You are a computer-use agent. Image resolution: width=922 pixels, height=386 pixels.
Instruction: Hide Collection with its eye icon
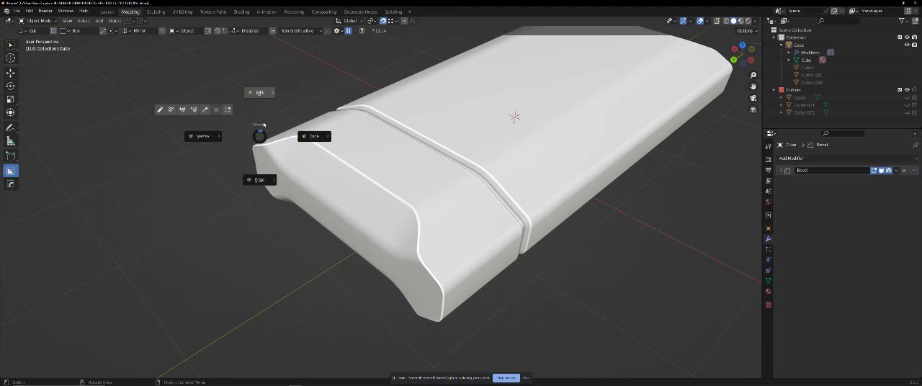click(907, 37)
